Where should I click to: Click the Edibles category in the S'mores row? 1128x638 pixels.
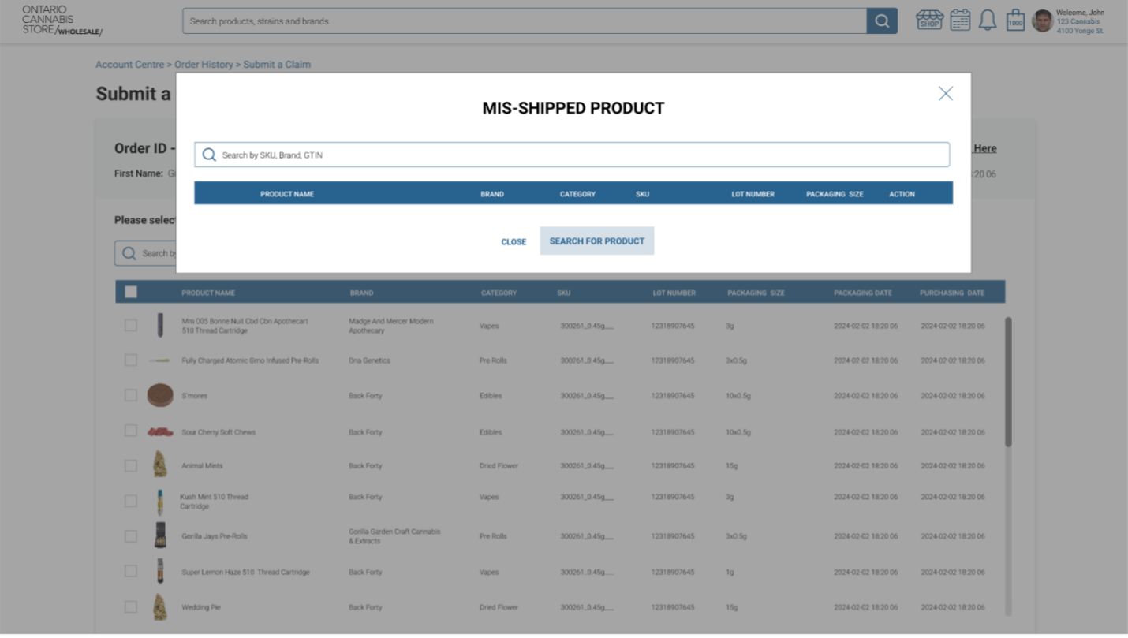[x=491, y=396]
